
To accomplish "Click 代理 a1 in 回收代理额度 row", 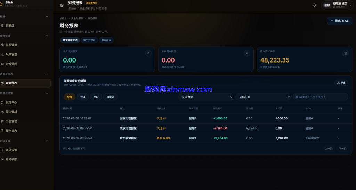I will coord(161,118).
